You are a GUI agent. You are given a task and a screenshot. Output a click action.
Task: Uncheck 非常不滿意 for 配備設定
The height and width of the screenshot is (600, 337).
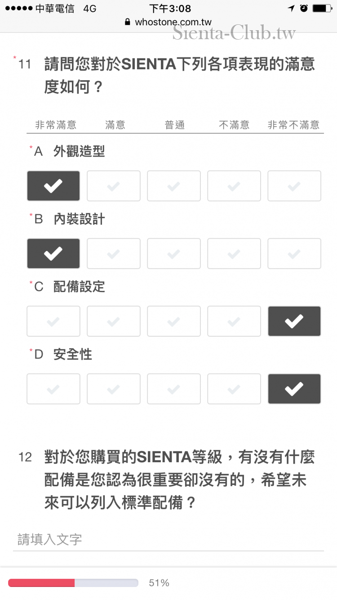point(294,321)
